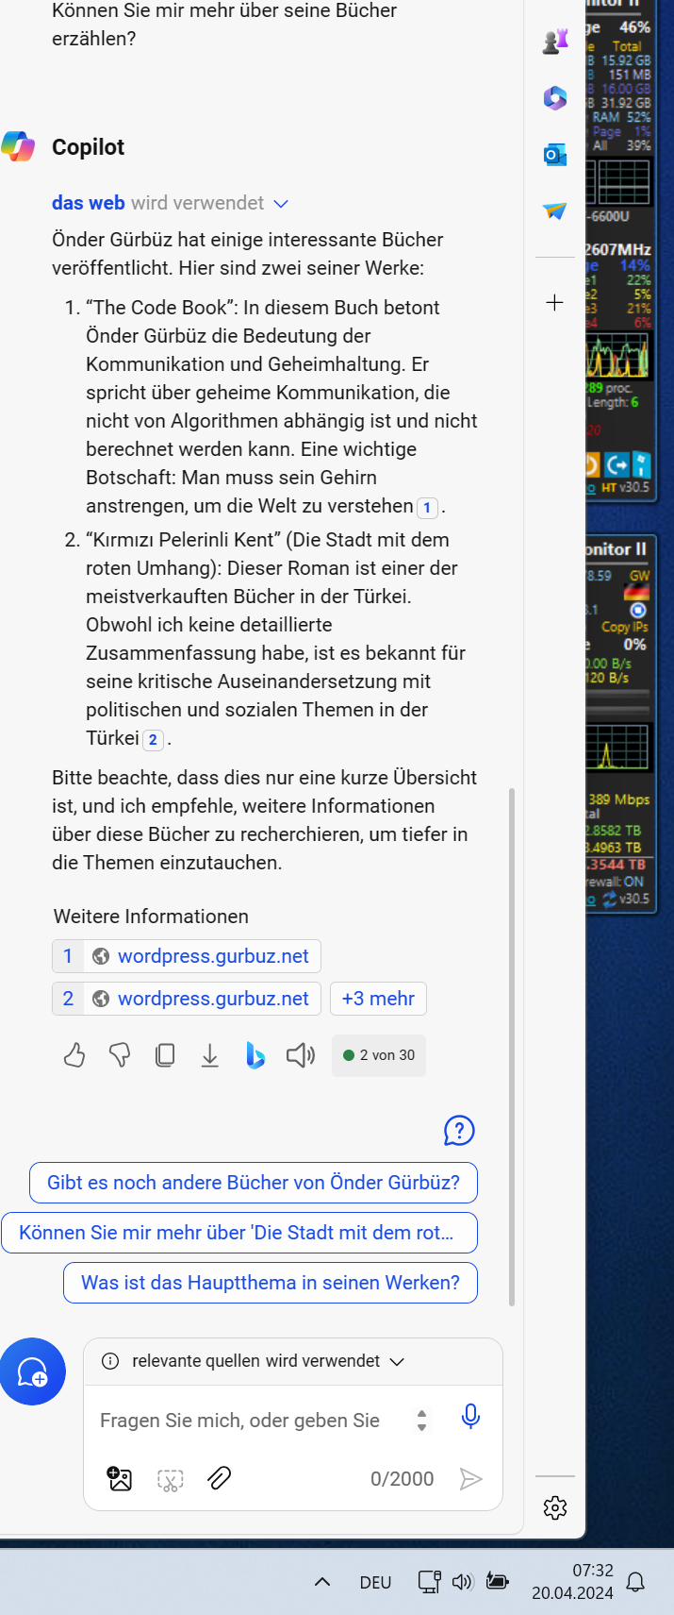Screen dimensions: 674x1615
Task: Ask 'Was ist das Hauptthema in seinen Werken?'
Action: click(271, 1283)
